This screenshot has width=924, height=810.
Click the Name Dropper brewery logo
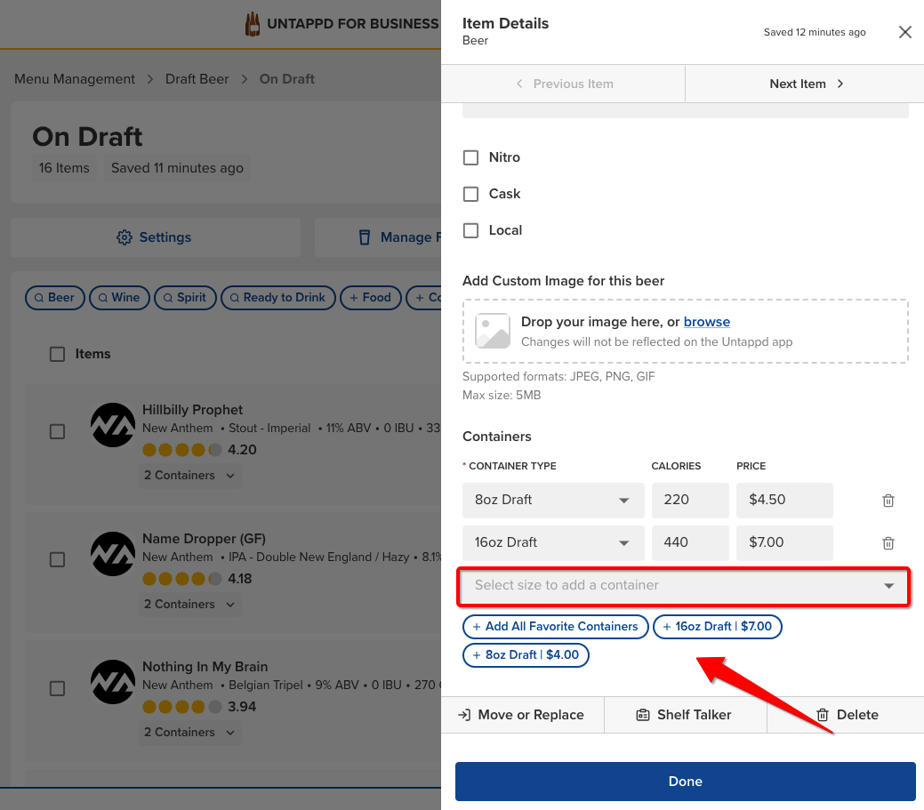[113, 554]
